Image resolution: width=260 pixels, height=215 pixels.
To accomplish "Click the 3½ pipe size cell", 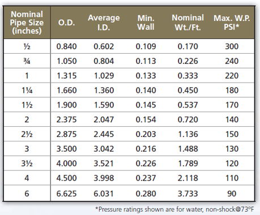I will pyautogui.click(x=27, y=164).
